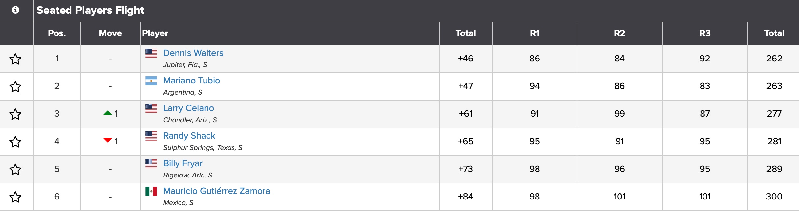799x211 pixels.
Task: Favorite Dennis Walters with the star
Action: 15,59
